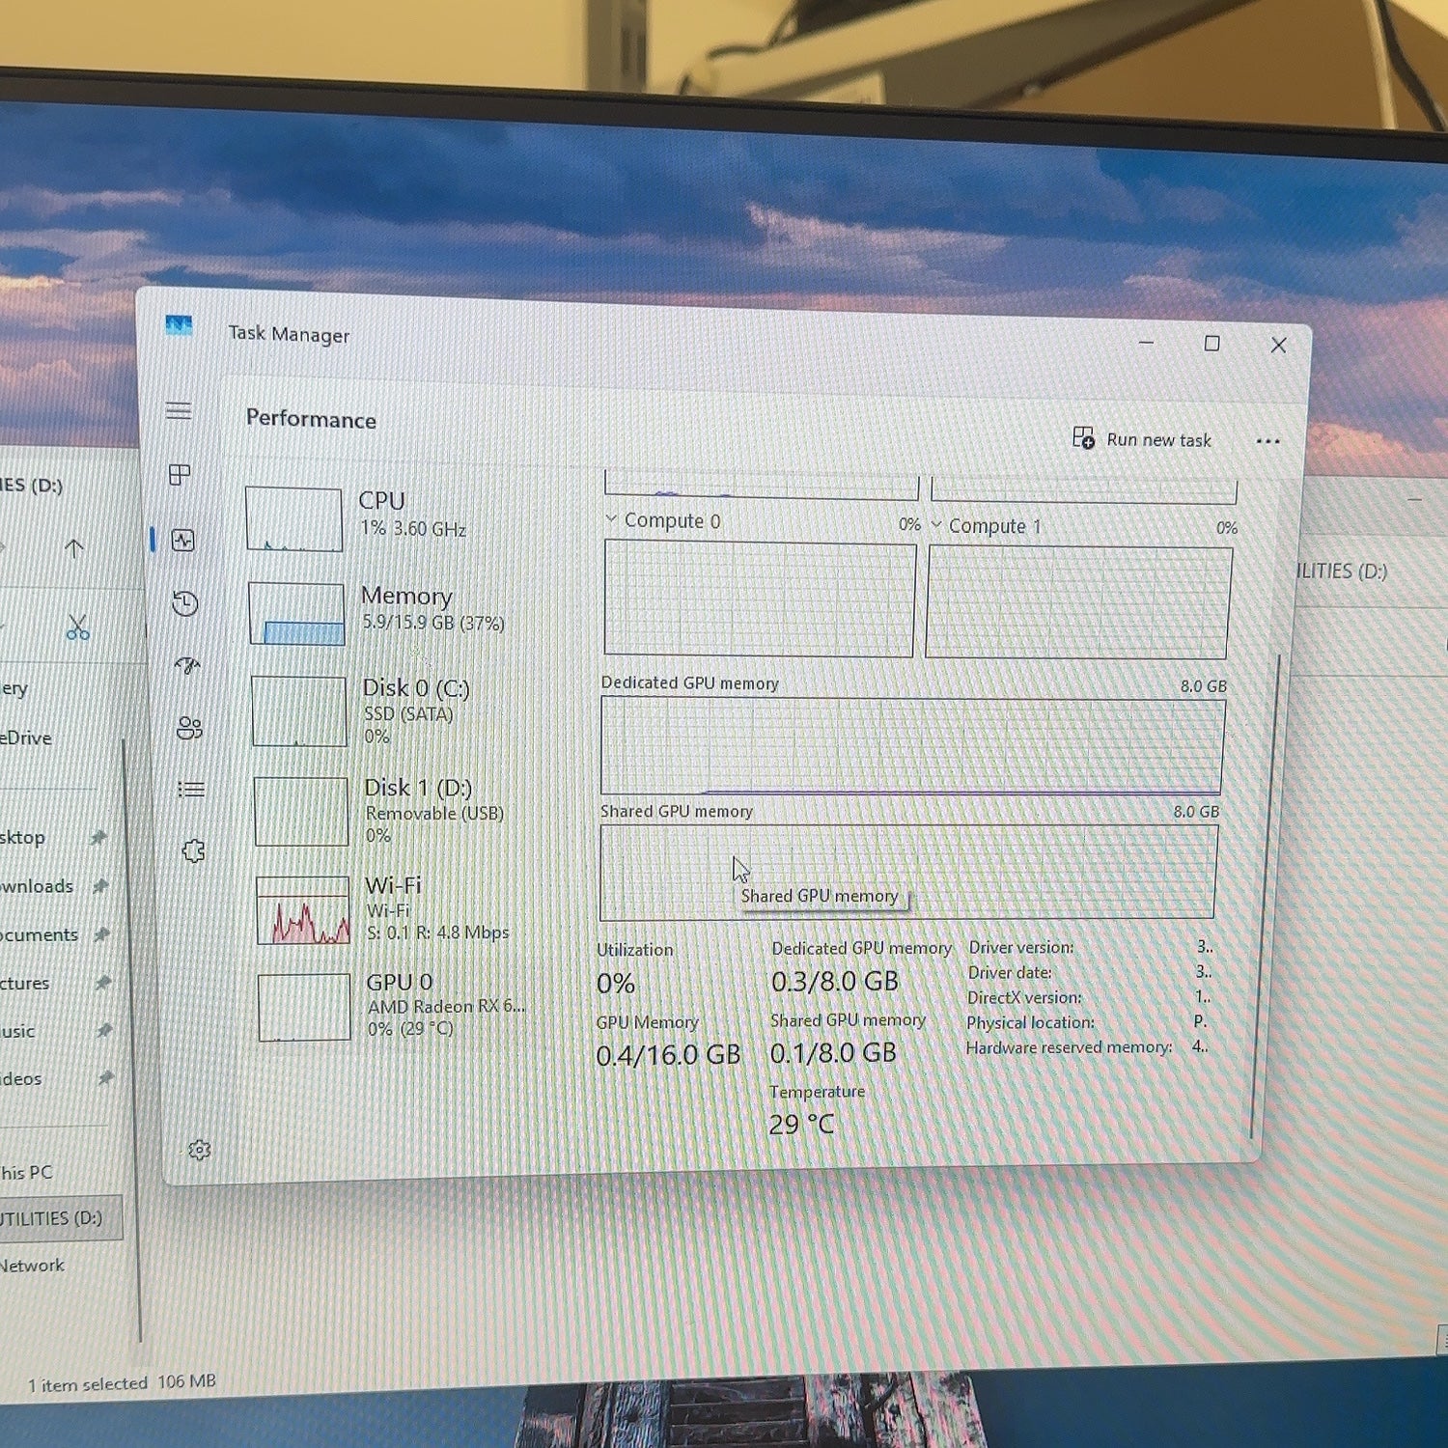
Task: Click the Run new task button
Action: [x=1141, y=439]
